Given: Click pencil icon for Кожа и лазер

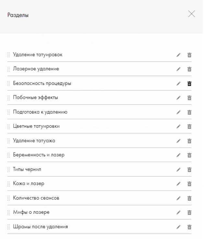Looking at the screenshot, I should 178,184.
